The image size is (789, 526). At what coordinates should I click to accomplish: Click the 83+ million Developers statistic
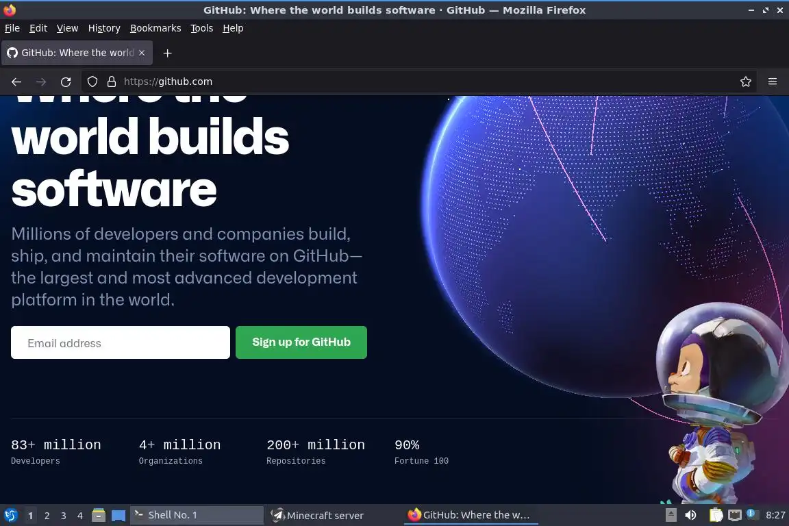click(x=56, y=451)
